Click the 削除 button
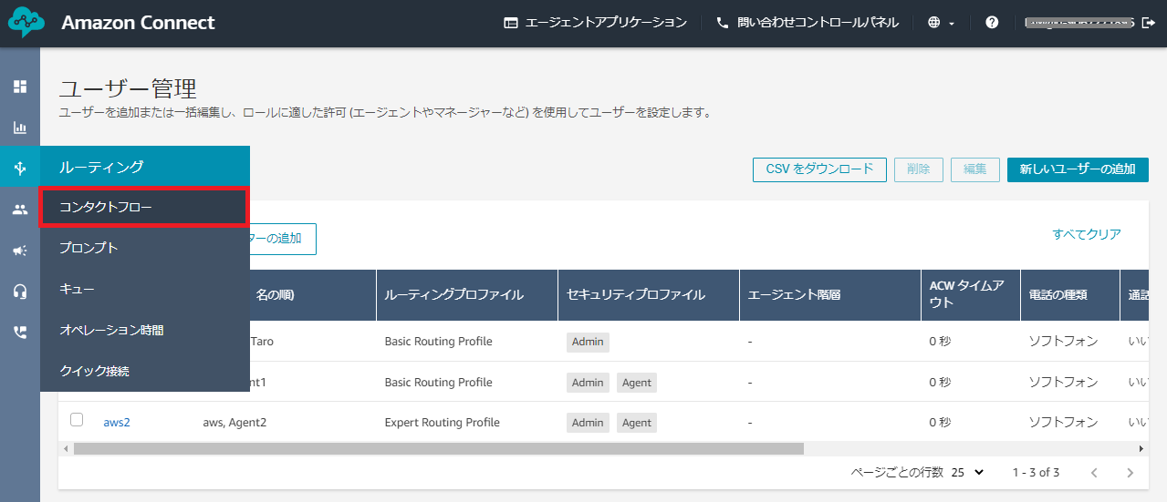1167x502 pixels. click(x=919, y=169)
